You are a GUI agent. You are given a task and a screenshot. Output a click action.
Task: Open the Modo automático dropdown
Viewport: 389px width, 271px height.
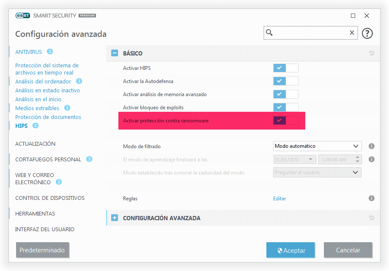click(317, 146)
